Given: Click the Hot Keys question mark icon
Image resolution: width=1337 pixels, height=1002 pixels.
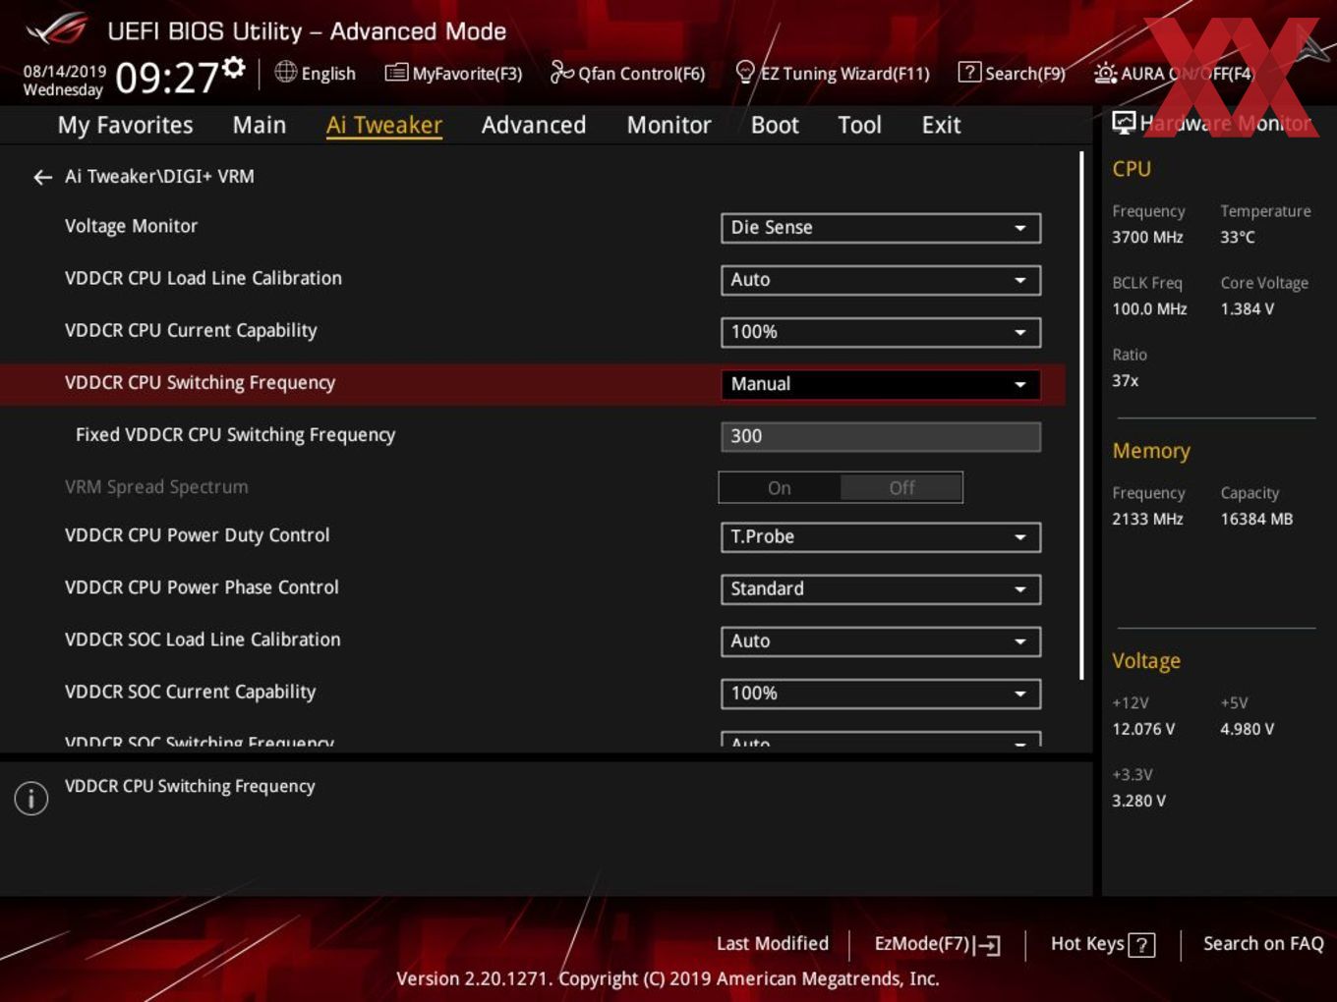Looking at the screenshot, I should (x=1141, y=945).
